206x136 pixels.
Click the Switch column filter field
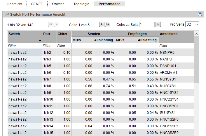[x=25, y=46]
